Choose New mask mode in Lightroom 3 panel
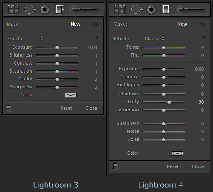The image size is (213, 192). pyautogui.click(x=75, y=24)
